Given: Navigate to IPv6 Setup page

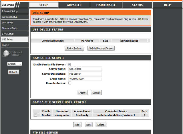Looking at the screenshot, I should pyautogui.click(x=14, y=34).
